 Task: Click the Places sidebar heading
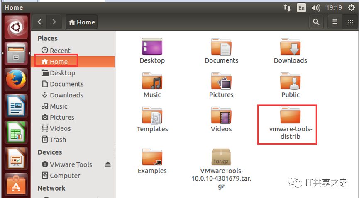[47, 38]
